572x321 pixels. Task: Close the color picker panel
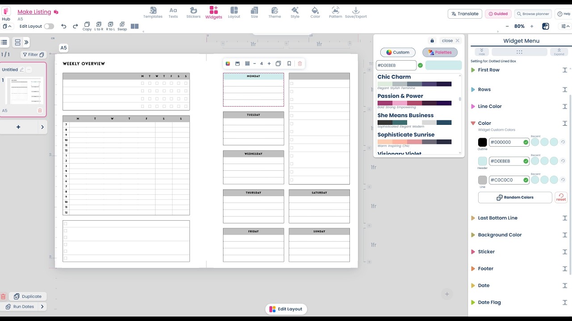tap(450, 41)
